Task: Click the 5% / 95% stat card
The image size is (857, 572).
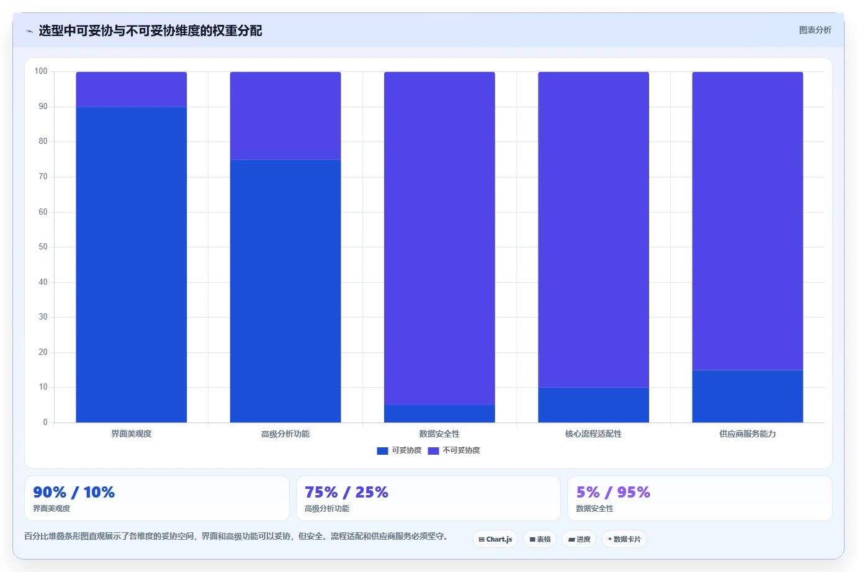Action: click(699, 498)
